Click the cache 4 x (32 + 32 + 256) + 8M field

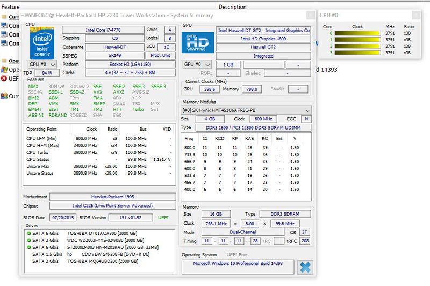pos(130,73)
